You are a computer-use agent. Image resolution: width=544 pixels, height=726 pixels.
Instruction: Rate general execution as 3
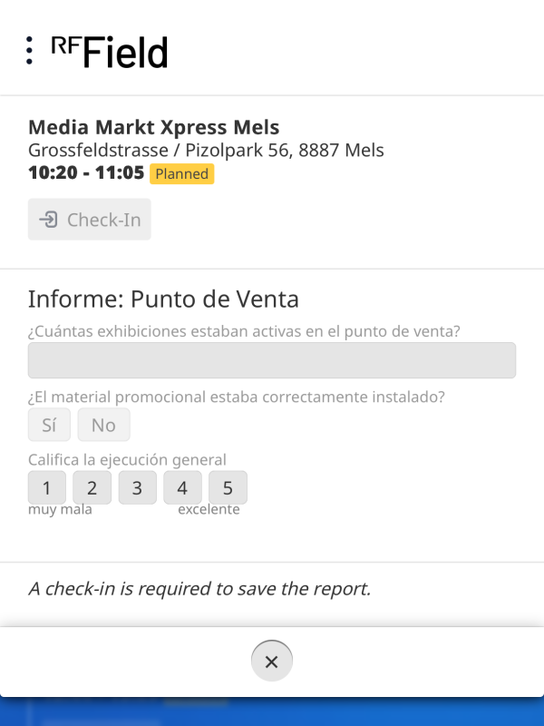pyautogui.click(x=137, y=488)
